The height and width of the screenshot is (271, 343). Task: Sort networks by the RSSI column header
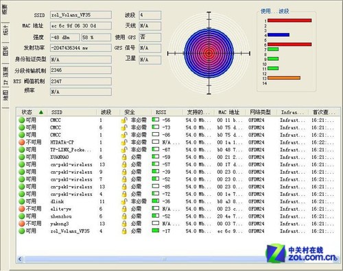(x=167, y=112)
